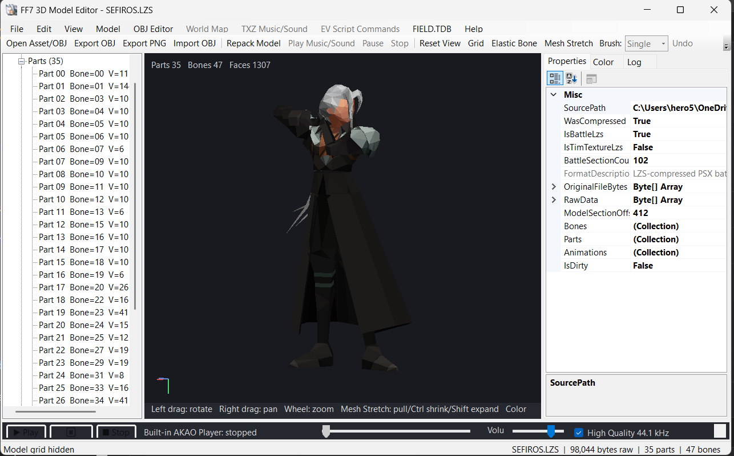Click the bottom Stop button in AKAO player
734x456 pixels.
tap(116, 433)
